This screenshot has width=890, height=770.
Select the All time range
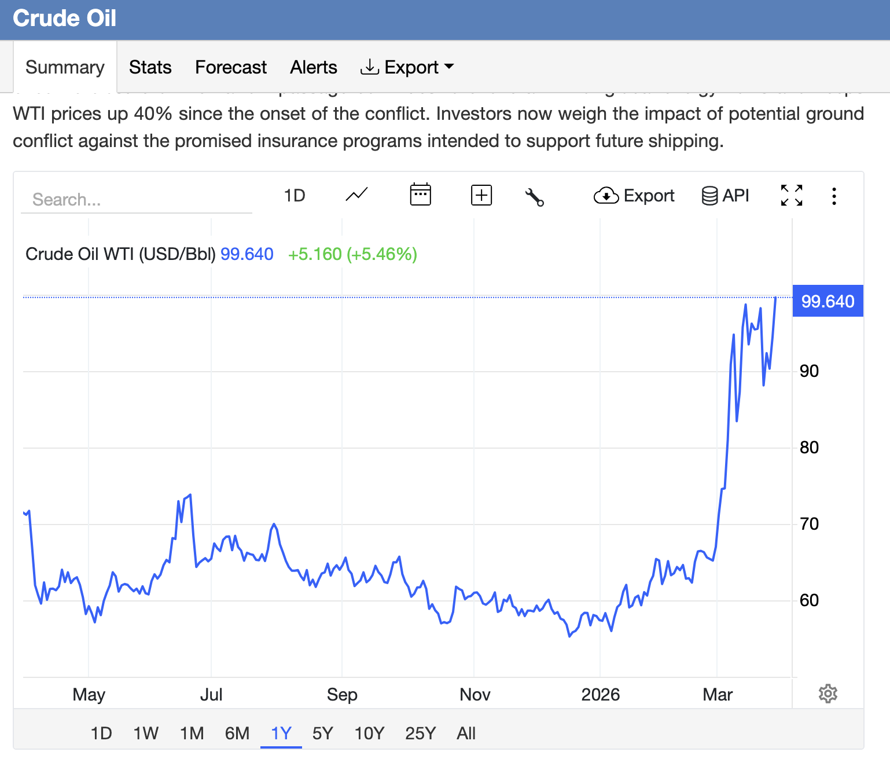[466, 734]
